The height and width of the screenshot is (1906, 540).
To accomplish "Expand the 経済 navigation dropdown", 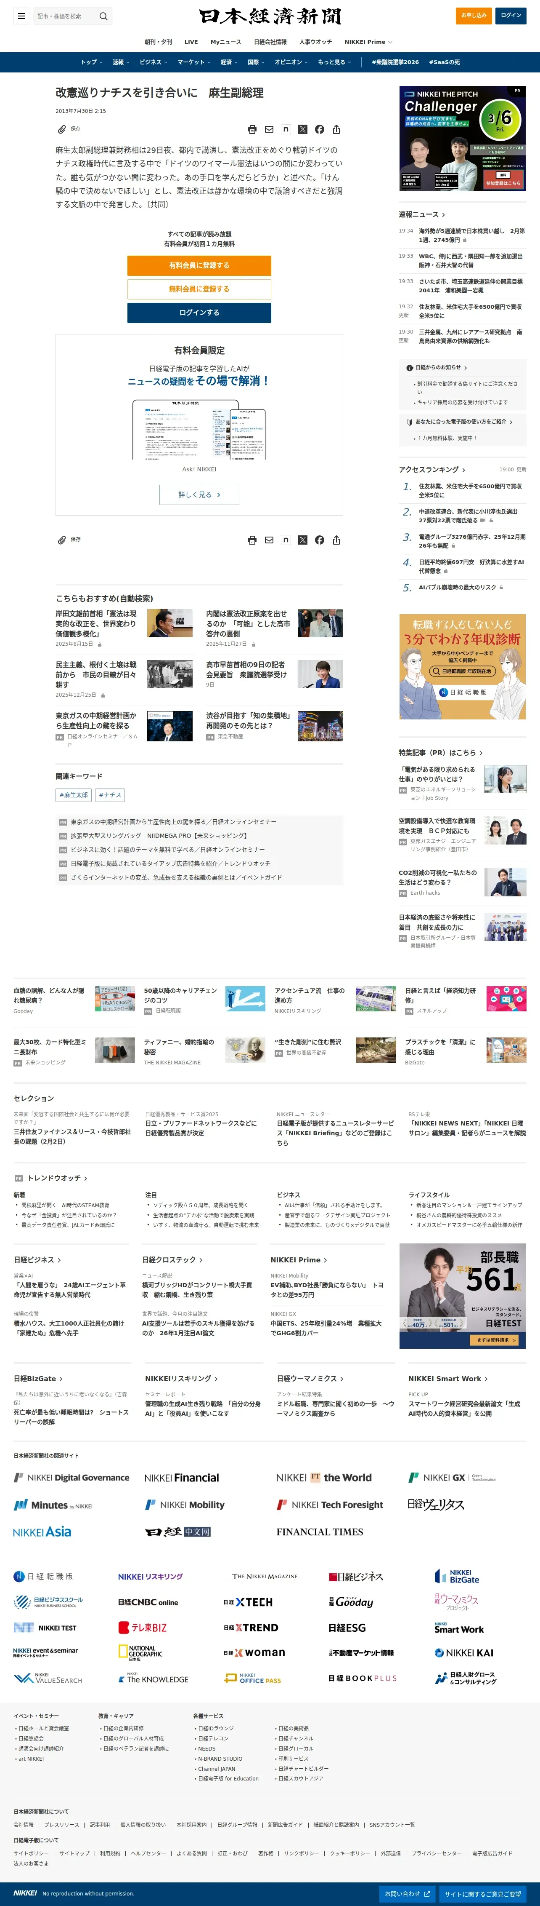I will click(x=229, y=62).
